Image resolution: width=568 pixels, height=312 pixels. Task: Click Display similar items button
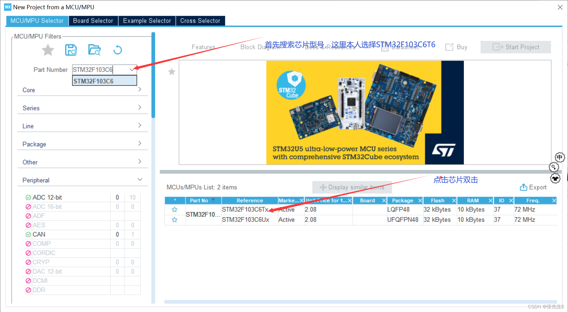(x=352, y=187)
